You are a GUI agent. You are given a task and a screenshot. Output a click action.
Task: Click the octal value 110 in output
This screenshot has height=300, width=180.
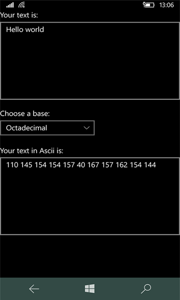pos(12,165)
